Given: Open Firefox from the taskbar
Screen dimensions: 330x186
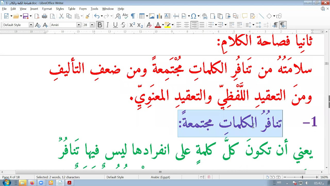Looking at the screenshot, I should 32,183.
